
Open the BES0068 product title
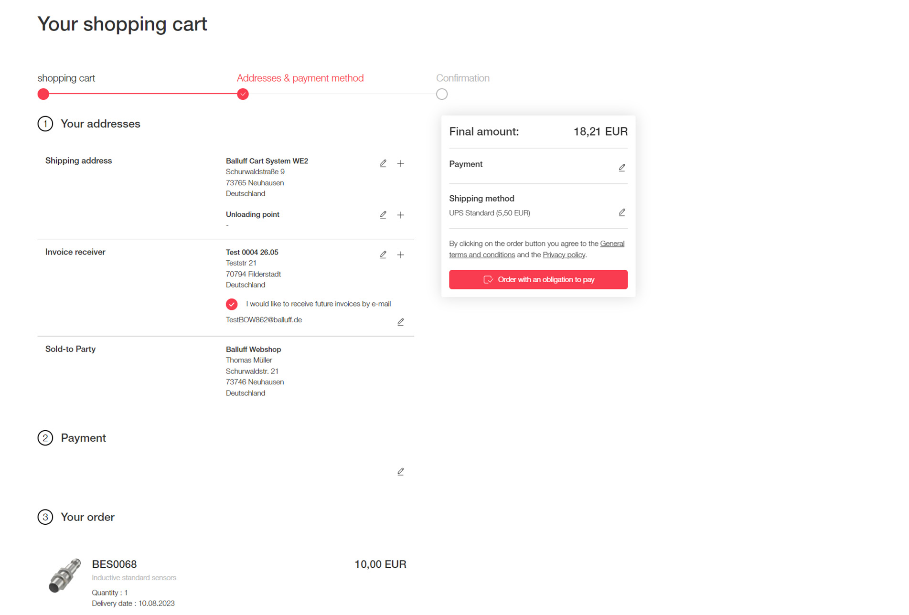tap(114, 564)
